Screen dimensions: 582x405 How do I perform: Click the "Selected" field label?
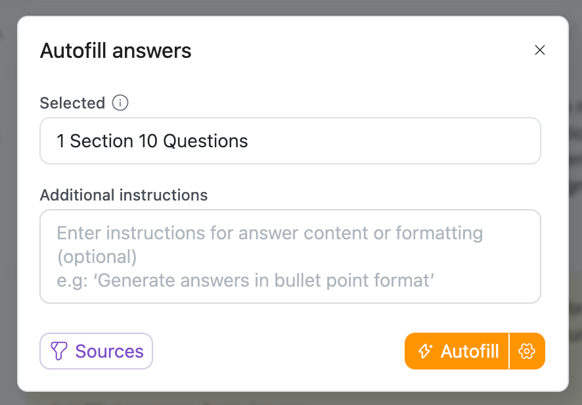[x=72, y=103]
